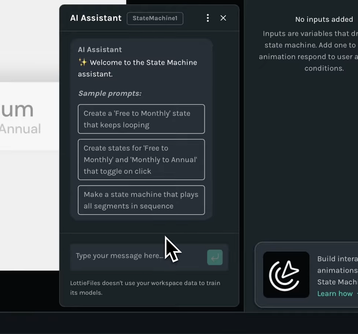This screenshot has width=358, height=334.
Task: Focus the 'Type your message here' field
Action: [x=136, y=256]
